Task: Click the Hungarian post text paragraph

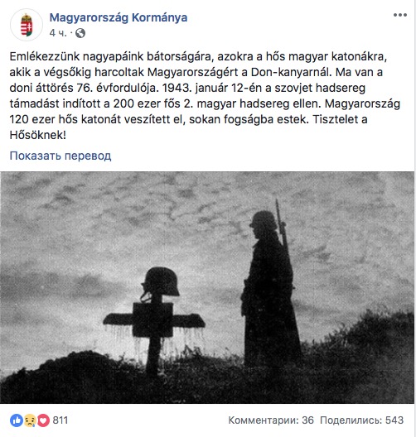Action: [205, 96]
